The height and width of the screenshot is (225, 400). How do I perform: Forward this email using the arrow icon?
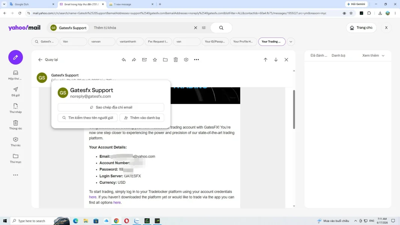tap(134, 60)
